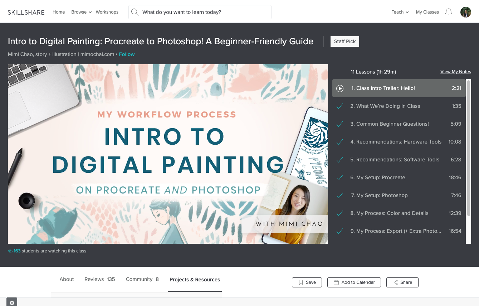Viewport: 479px width, 306px height.
Task: Click the eye icon near 163 students
Action: [x=10, y=251]
